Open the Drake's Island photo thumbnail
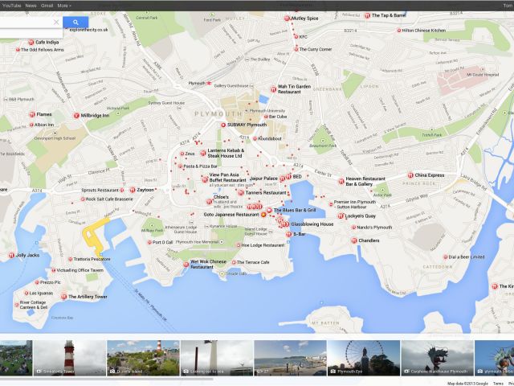514x386 pixels. pos(143,358)
